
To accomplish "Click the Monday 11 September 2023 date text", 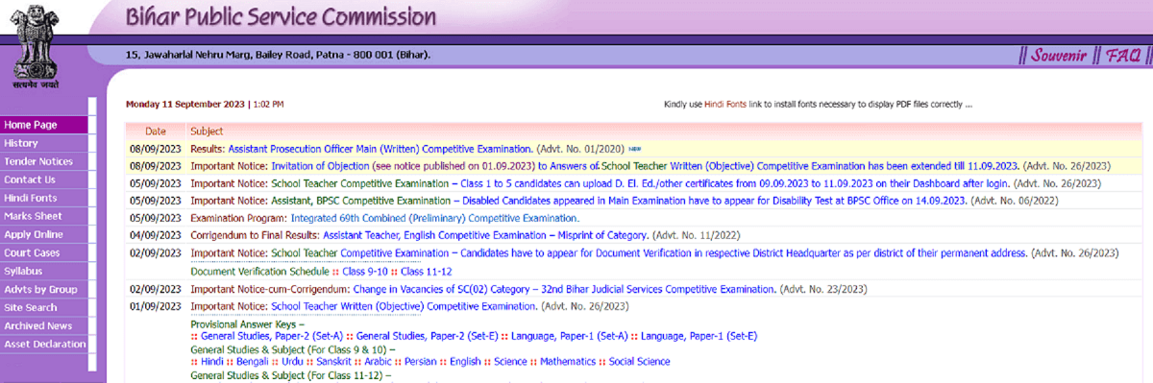I will tap(185, 104).
